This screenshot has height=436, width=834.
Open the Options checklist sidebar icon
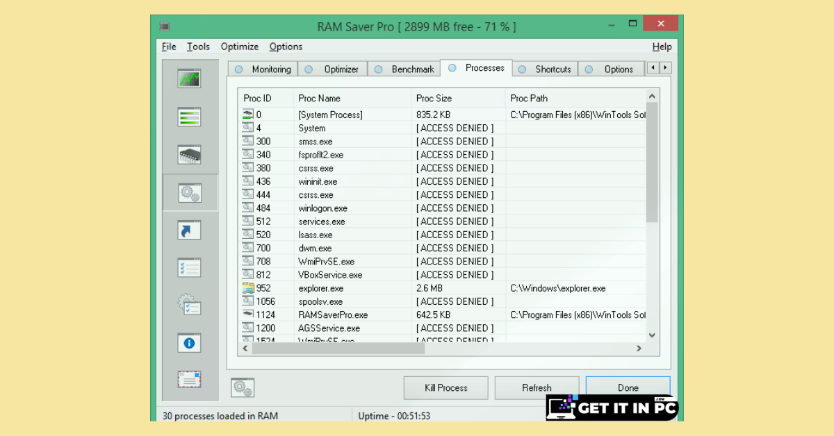pyautogui.click(x=190, y=267)
